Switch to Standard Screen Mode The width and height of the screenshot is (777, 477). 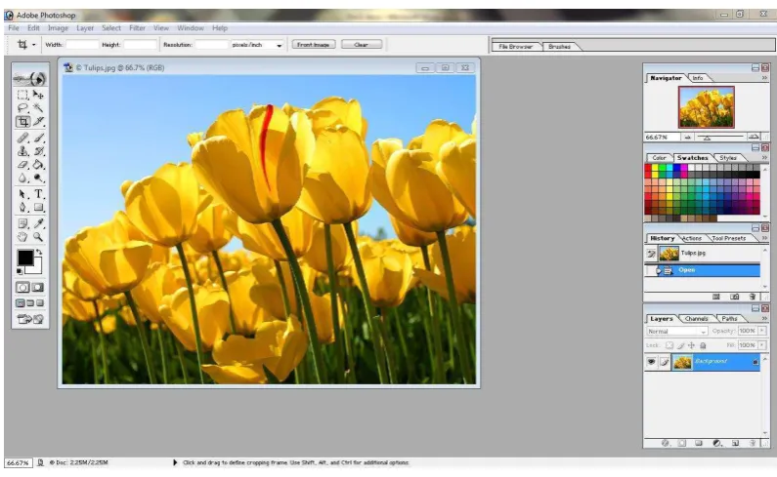tap(21, 302)
